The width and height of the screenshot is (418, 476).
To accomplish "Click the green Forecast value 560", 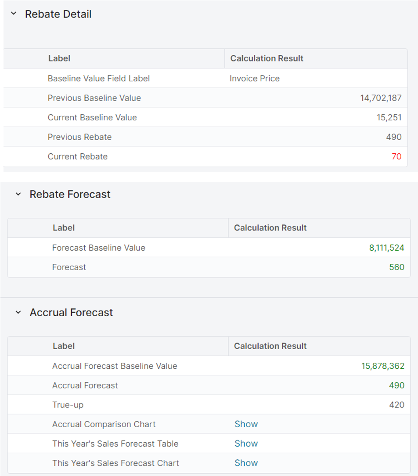I will 396,267.
